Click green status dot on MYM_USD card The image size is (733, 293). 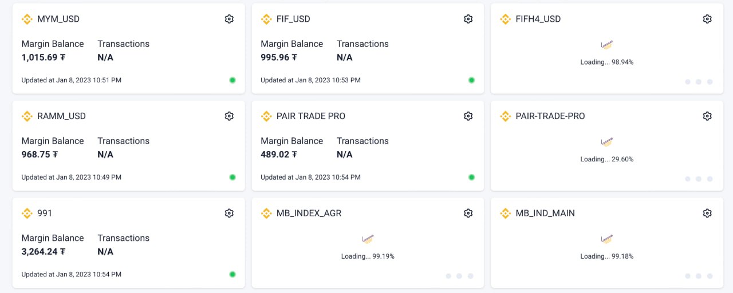[232, 80]
